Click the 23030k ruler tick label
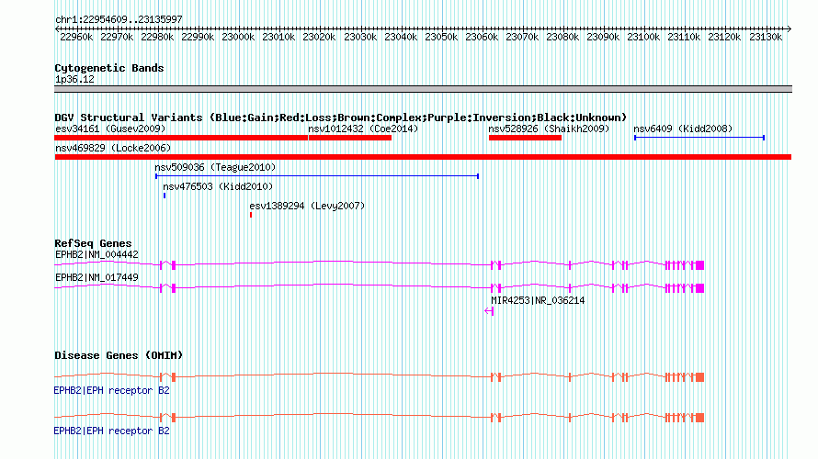 coord(360,37)
